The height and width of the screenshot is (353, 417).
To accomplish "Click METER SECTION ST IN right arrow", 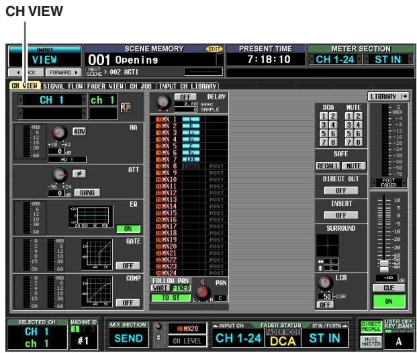I will [x=410, y=59].
